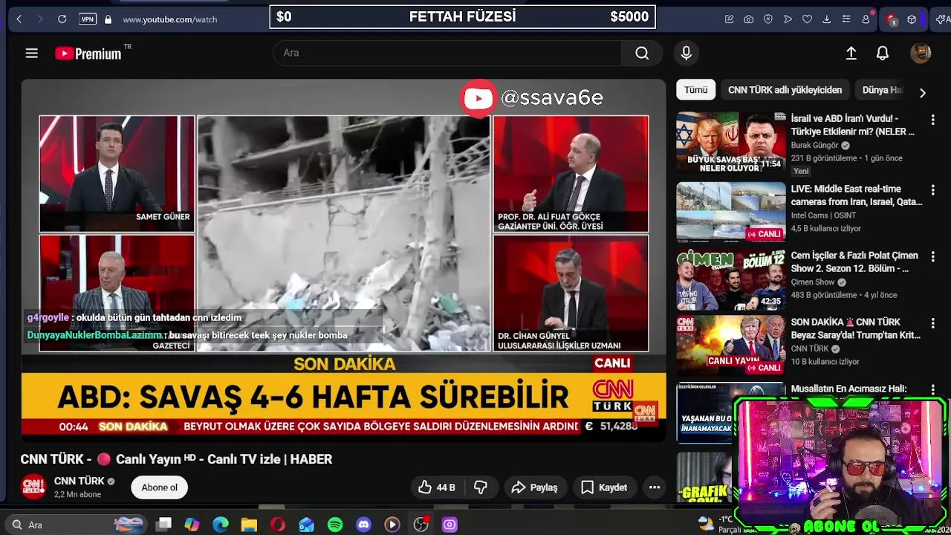Open File Explorer from the taskbar
Viewport: 951px width, 535px height.
[x=249, y=525]
